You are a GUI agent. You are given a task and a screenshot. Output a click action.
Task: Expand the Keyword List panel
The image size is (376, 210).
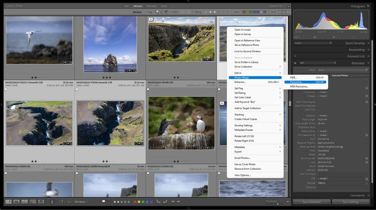368,56
